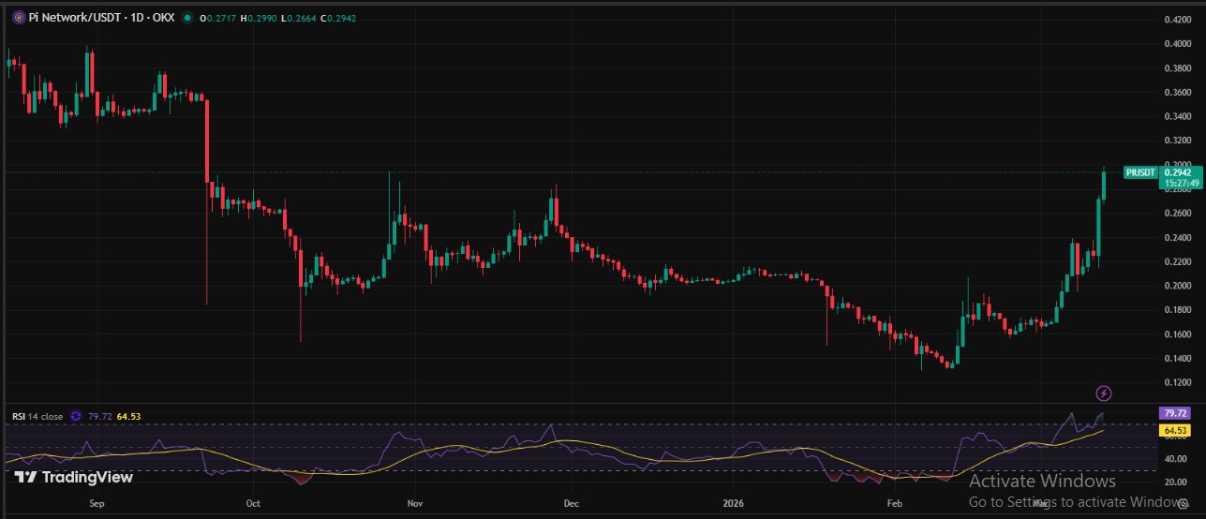Click the purple lightning bolt event icon
The height and width of the screenshot is (519, 1206).
(1104, 393)
